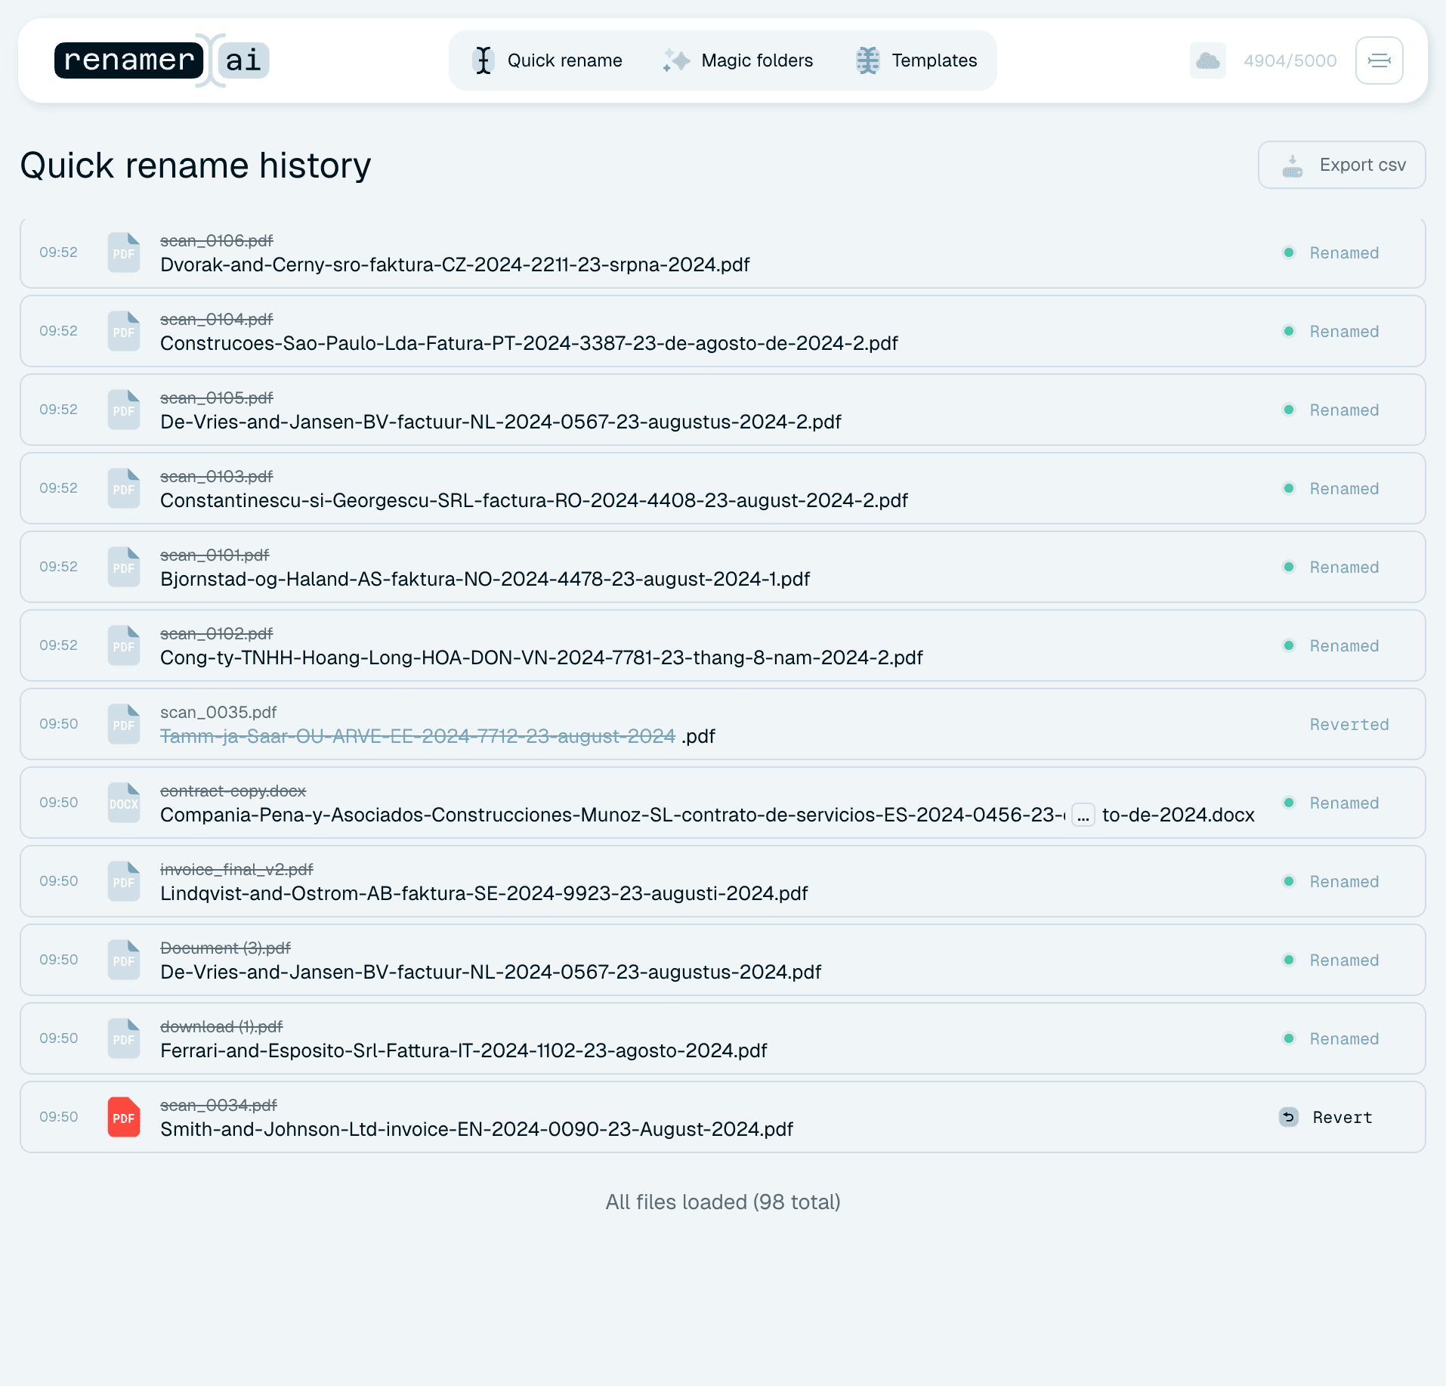This screenshot has height=1386, width=1446.
Task: Click the struck-through Tamm-ja-Saar filename
Action: point(418,736)
